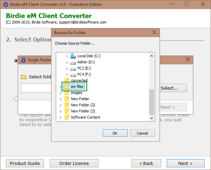The height and width of the screenshot is (170, 211).
Task: Close the Browse for Folder dialog
Action: 154,32
